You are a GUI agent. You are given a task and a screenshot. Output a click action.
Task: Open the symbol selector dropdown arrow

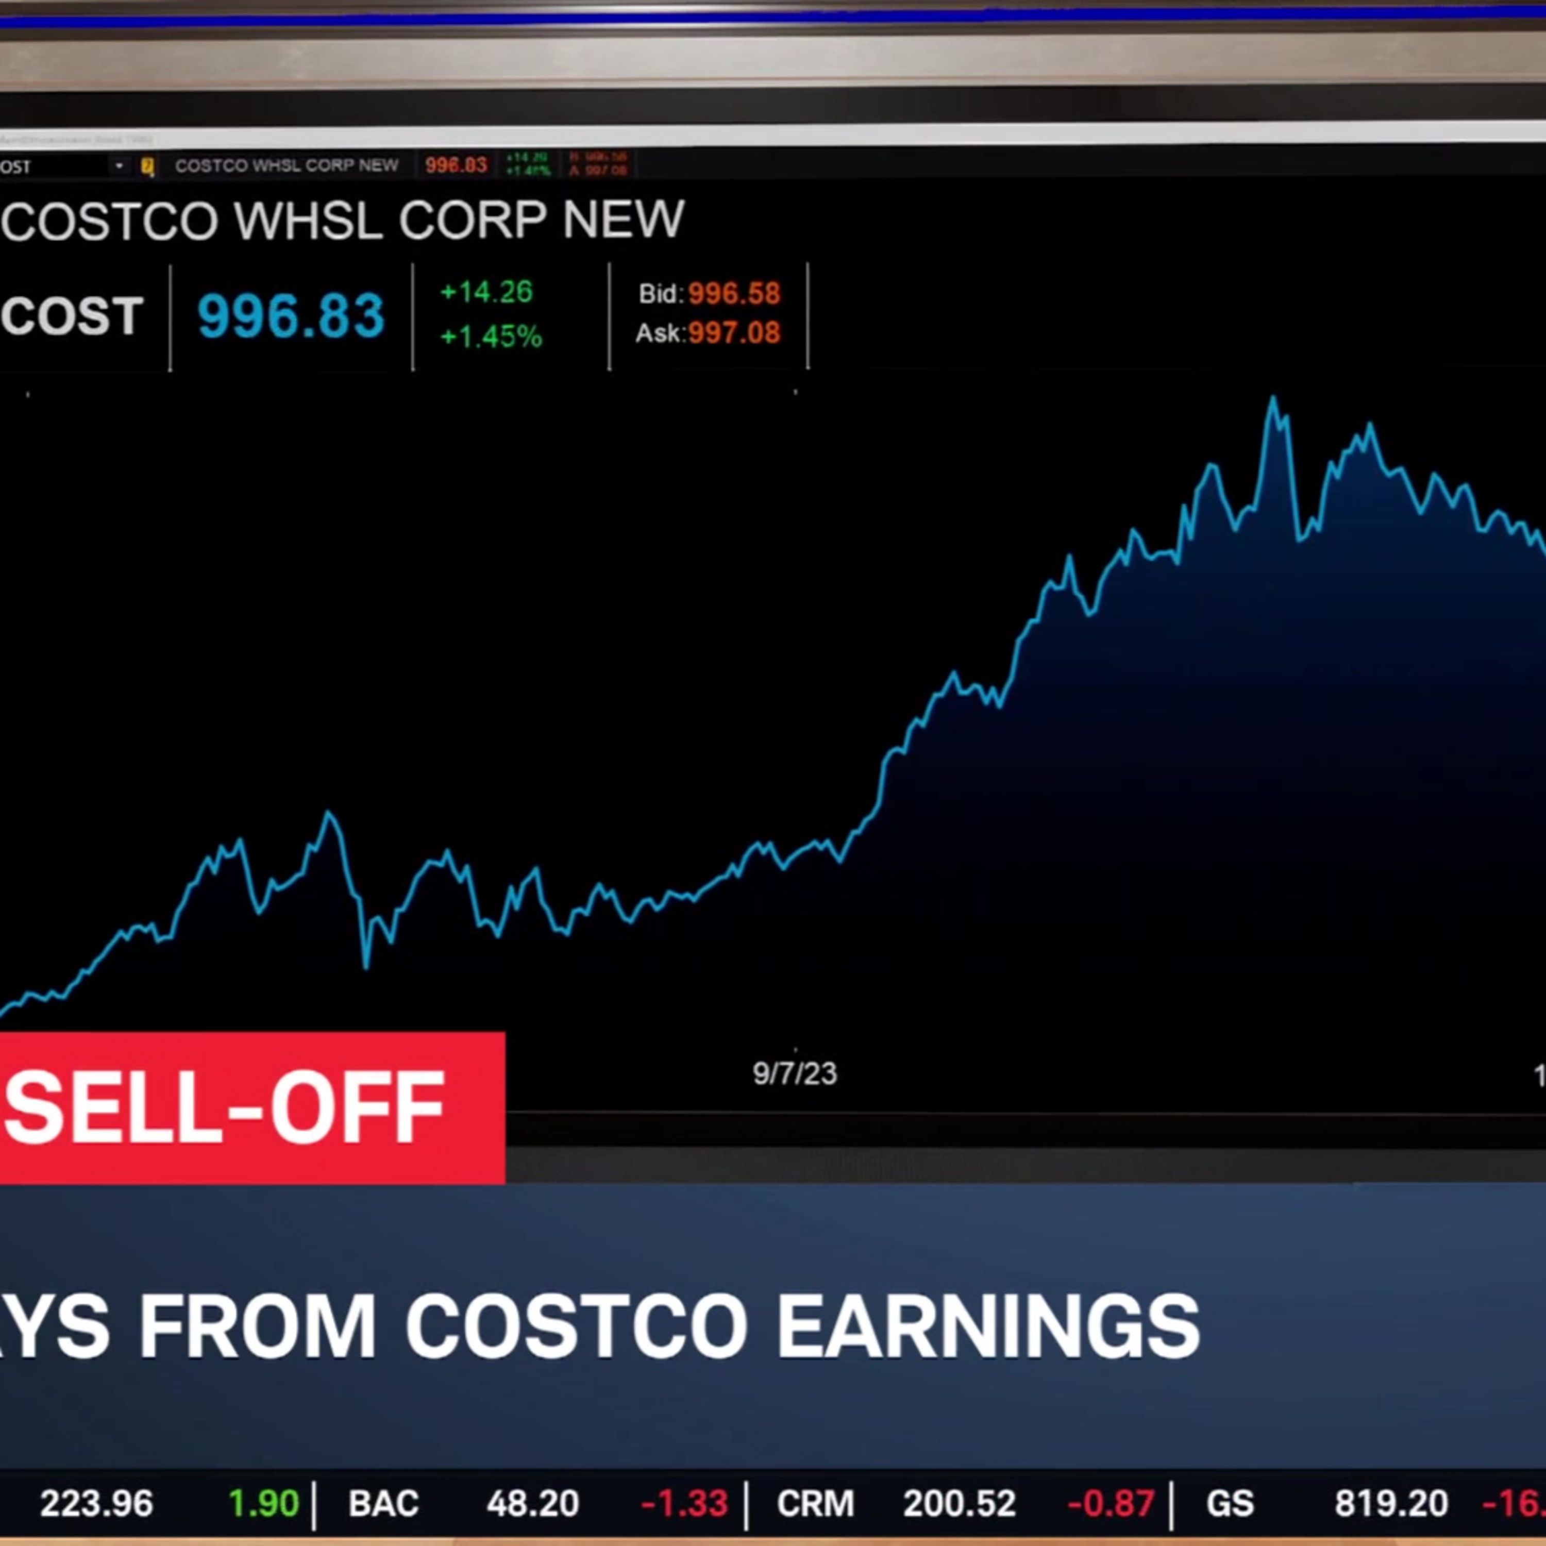pos(119,165)
